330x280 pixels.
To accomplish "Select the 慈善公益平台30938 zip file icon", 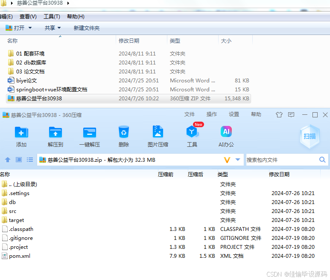I will coord(11,98).
